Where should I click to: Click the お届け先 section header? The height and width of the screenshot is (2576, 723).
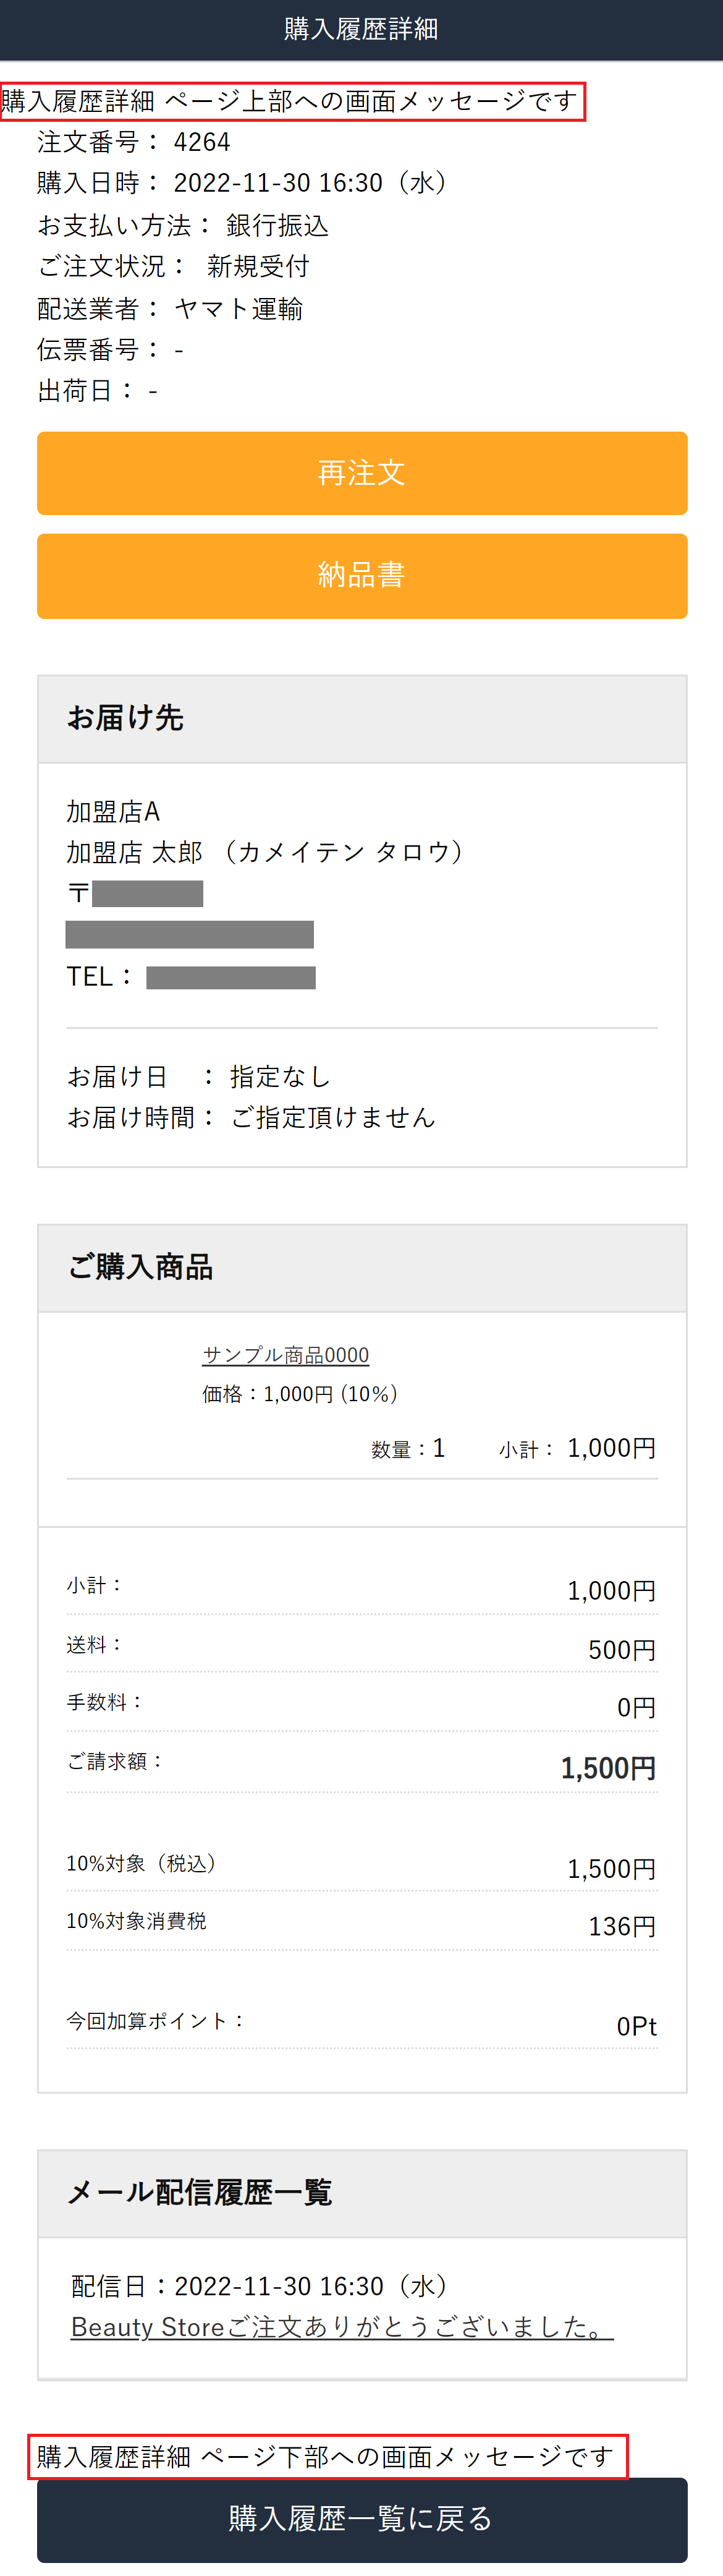click(126, 718)
